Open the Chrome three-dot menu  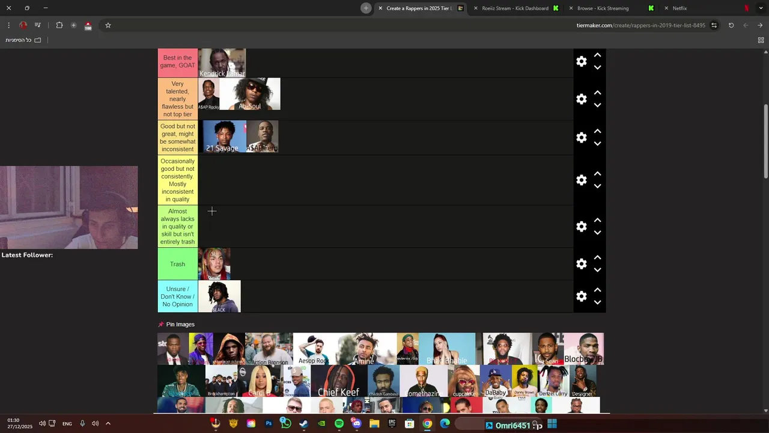[x=8, y=25]
